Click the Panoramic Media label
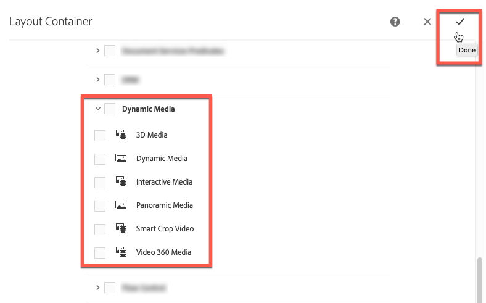The image size is (486, 303). point(165,205)
